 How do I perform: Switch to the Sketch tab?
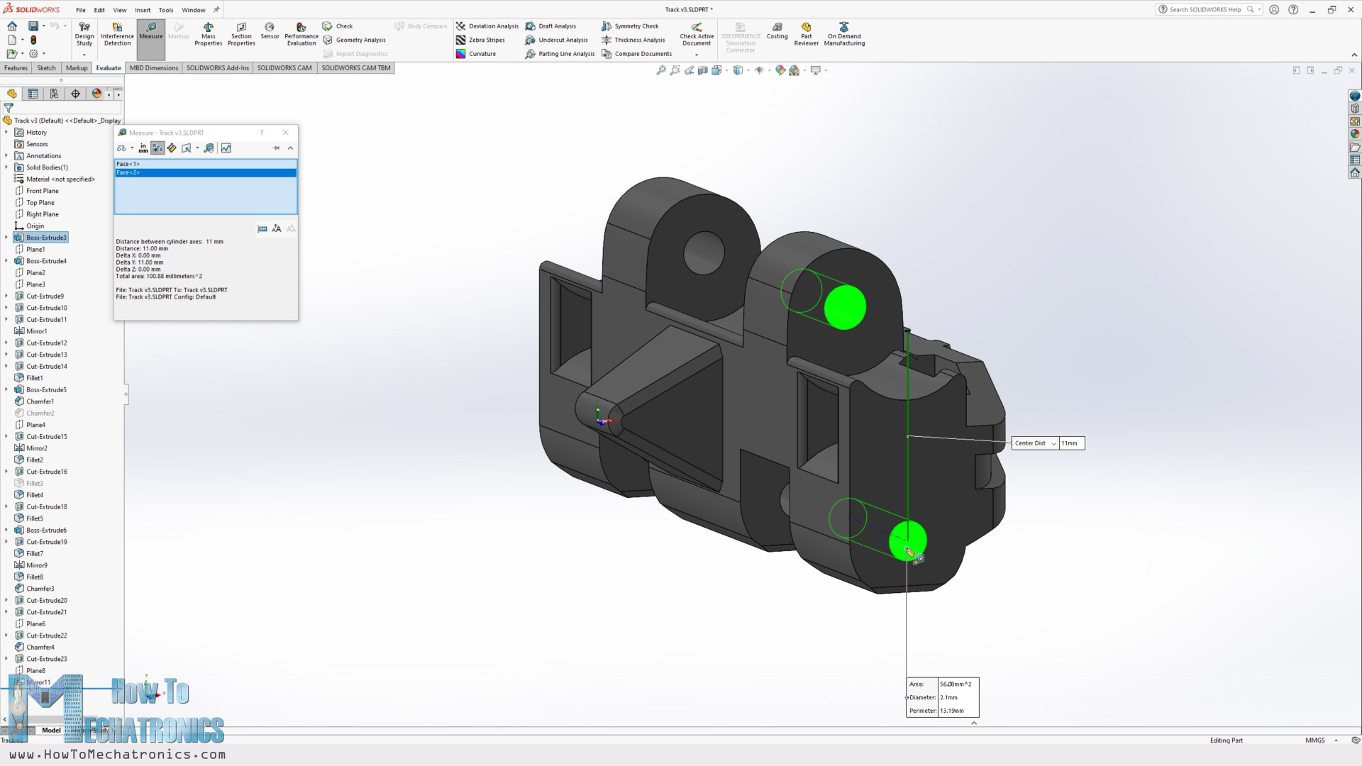[46, 68]
